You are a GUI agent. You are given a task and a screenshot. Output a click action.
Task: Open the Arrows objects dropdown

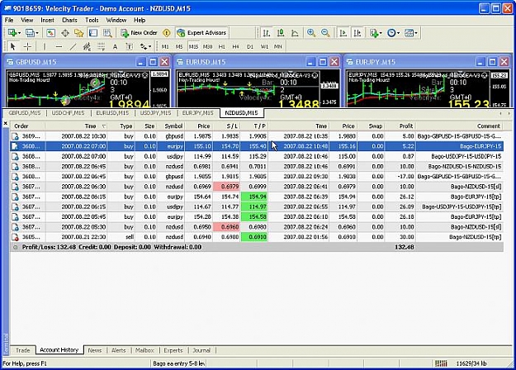pos(145,46)
